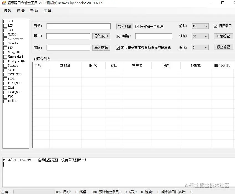Select the SQLServer checkbox
235x194 pixels.
[5, 39]
